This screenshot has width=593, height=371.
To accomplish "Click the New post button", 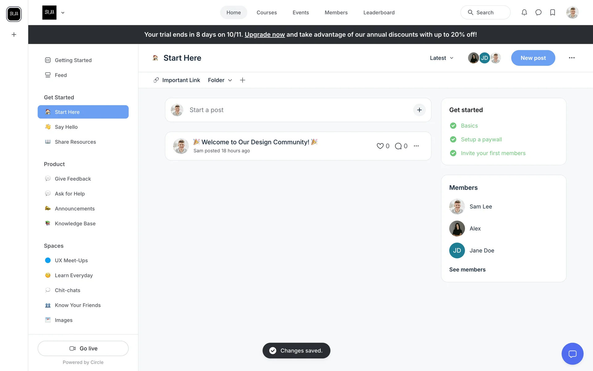I will click(x=533, y=58).
